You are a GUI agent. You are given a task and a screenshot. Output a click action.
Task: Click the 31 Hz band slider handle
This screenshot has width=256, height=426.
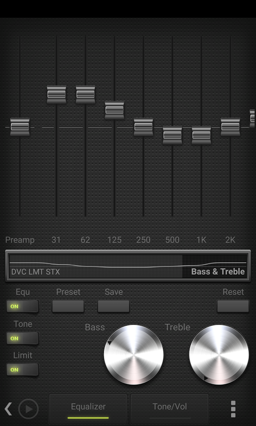[56, 95]
